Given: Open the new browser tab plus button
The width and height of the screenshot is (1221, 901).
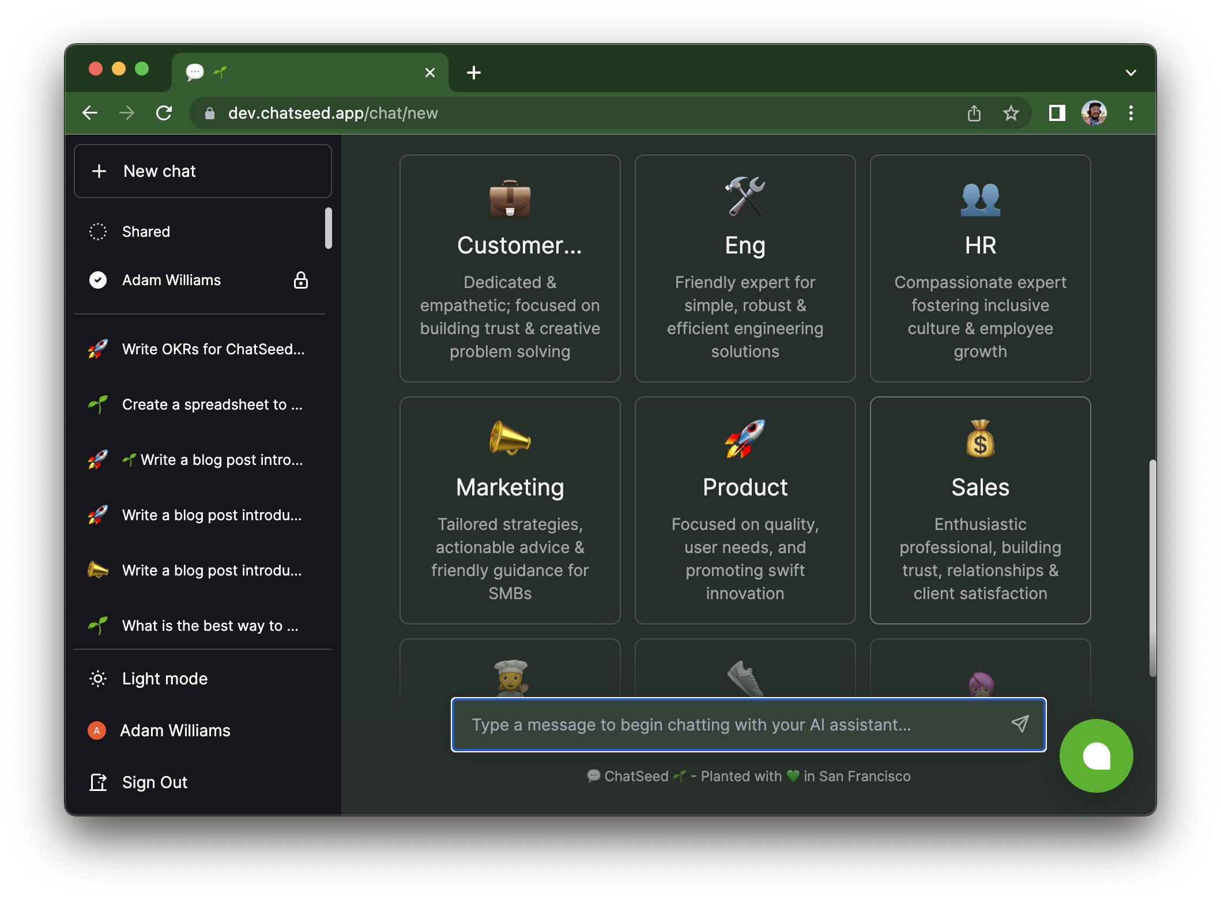Looking at the screenshot, I should click(474, 73).
